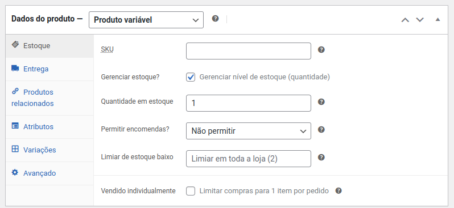Image resolution: width=454 pixels, height=208 pixels.
Task: Focus the Limiar de estoque baixo field
Action: coord(249,159)
